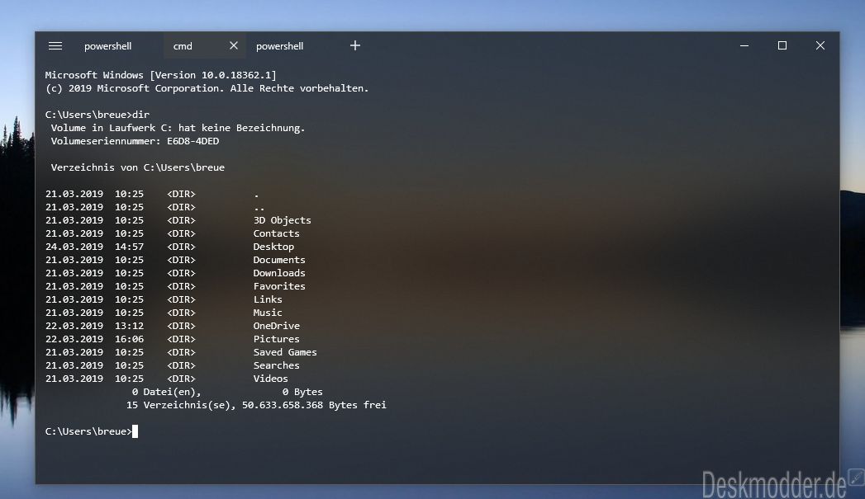Click the 'Desktop' directory name

tap(273, 247)
